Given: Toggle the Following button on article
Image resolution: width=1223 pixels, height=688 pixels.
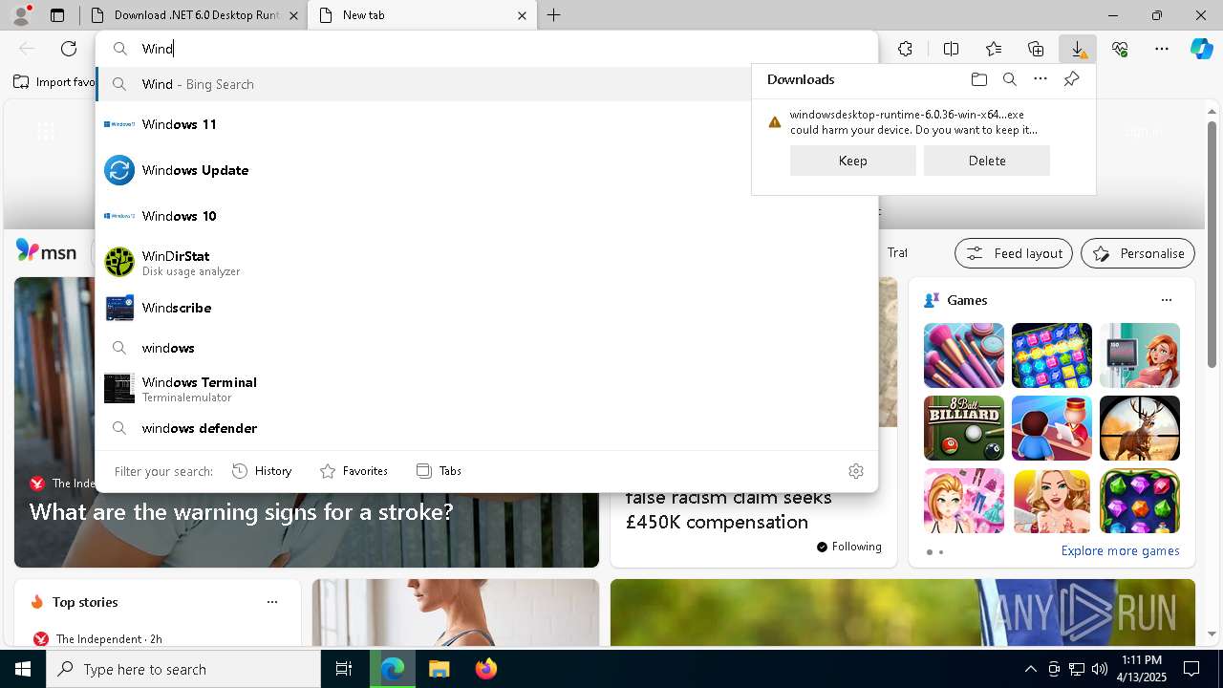Looking at the screenshot, I should point(848,547).
